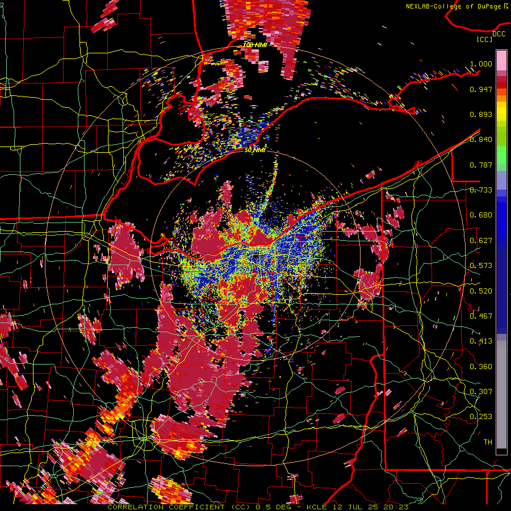Click the DCC product label

click(x=499, y=34)
